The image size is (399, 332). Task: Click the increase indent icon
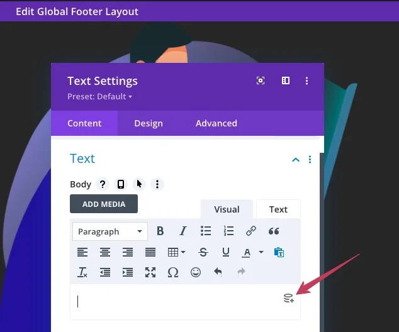tap(128, 272)
